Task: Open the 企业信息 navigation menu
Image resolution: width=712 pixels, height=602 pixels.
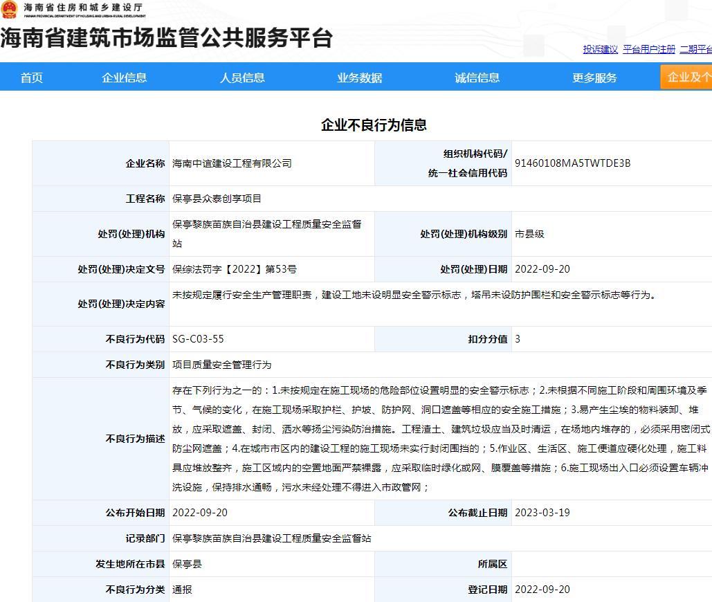Action: (125, 77)
